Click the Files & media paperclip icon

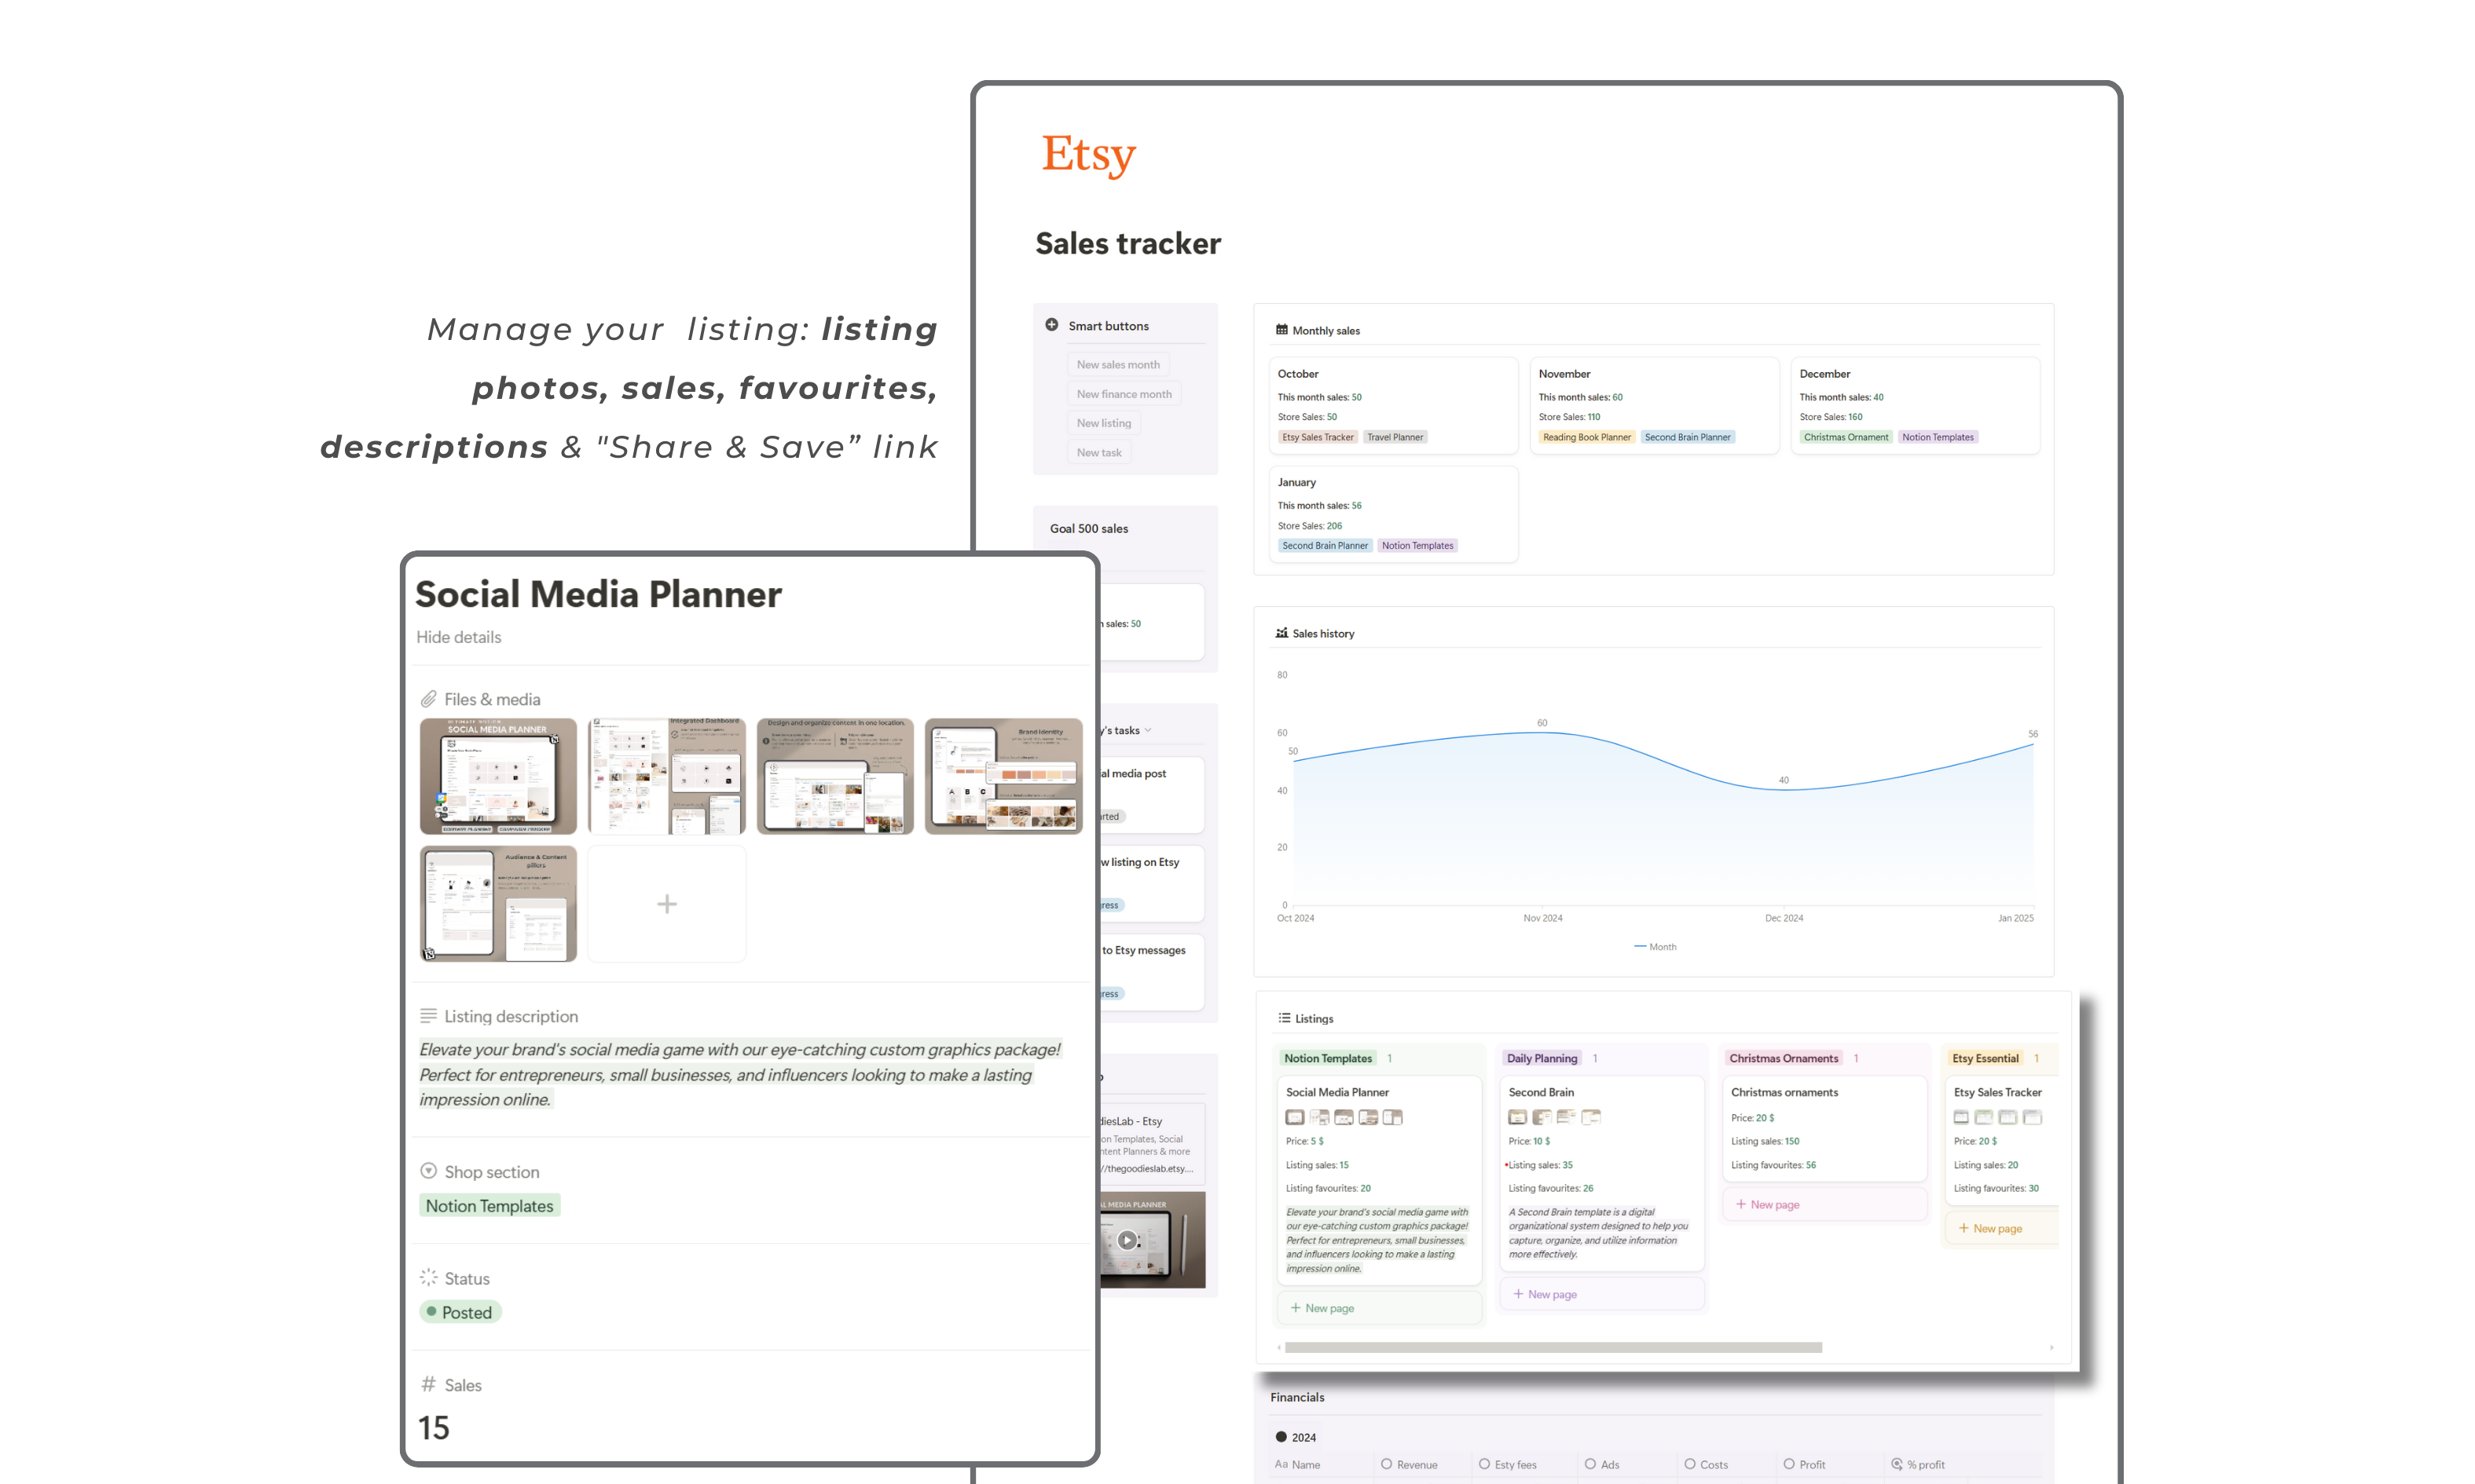pos(430,698)
